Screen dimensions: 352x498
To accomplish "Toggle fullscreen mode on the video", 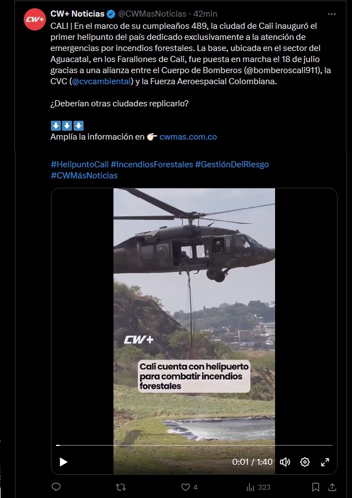I will (325, 462).
